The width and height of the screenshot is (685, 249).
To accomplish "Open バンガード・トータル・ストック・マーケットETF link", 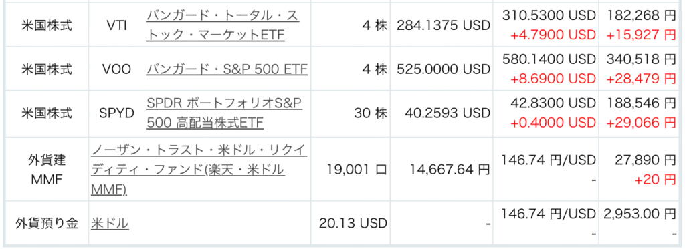I will (x=223, y=26).
